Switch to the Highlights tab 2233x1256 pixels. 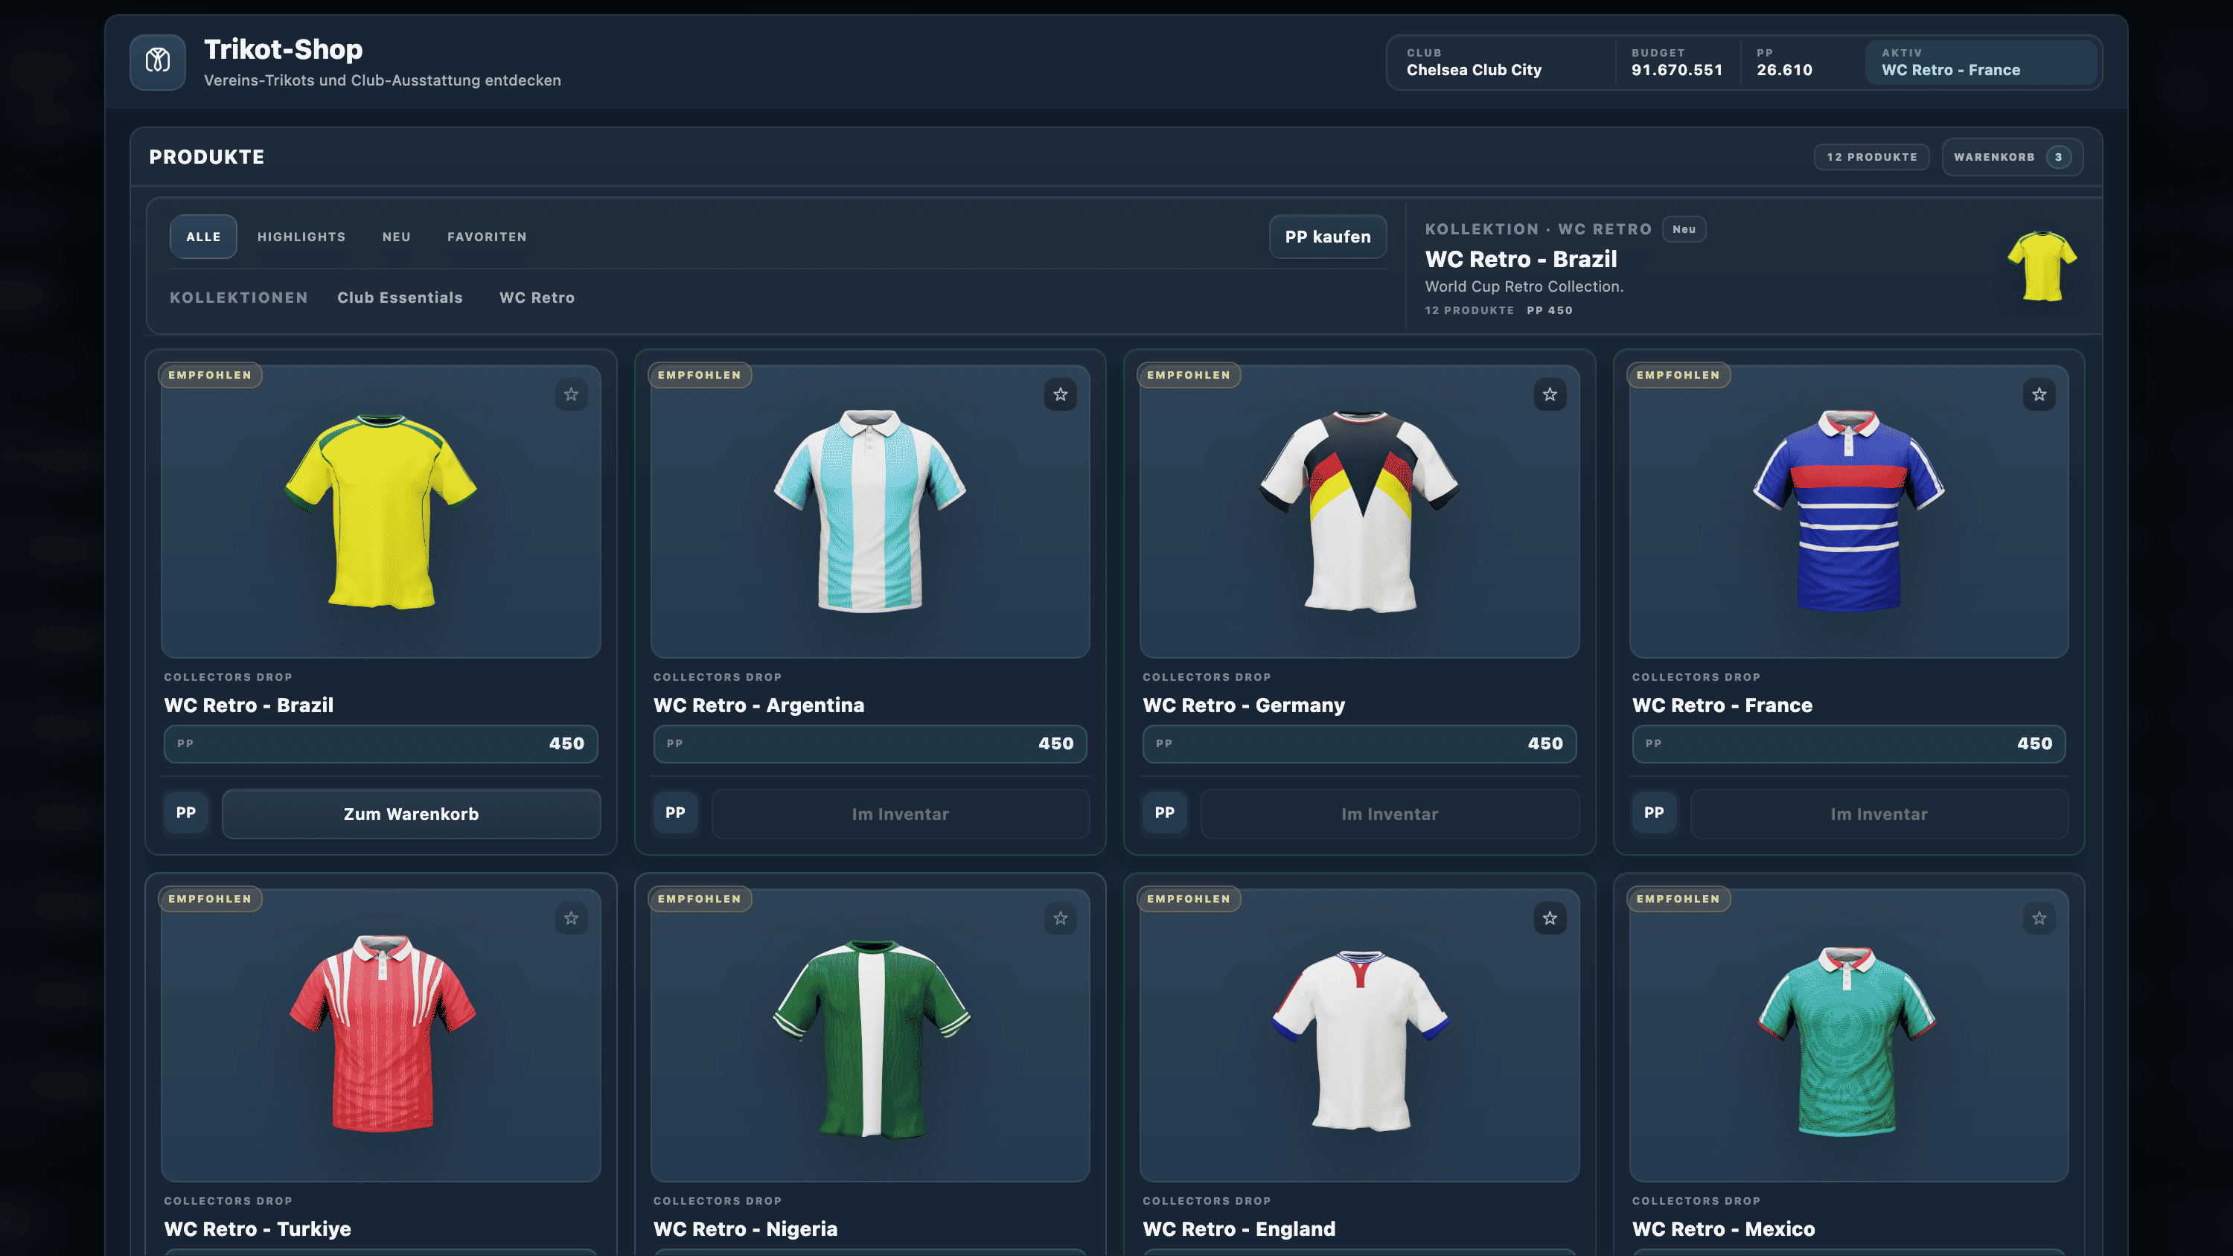coord(301,237)
